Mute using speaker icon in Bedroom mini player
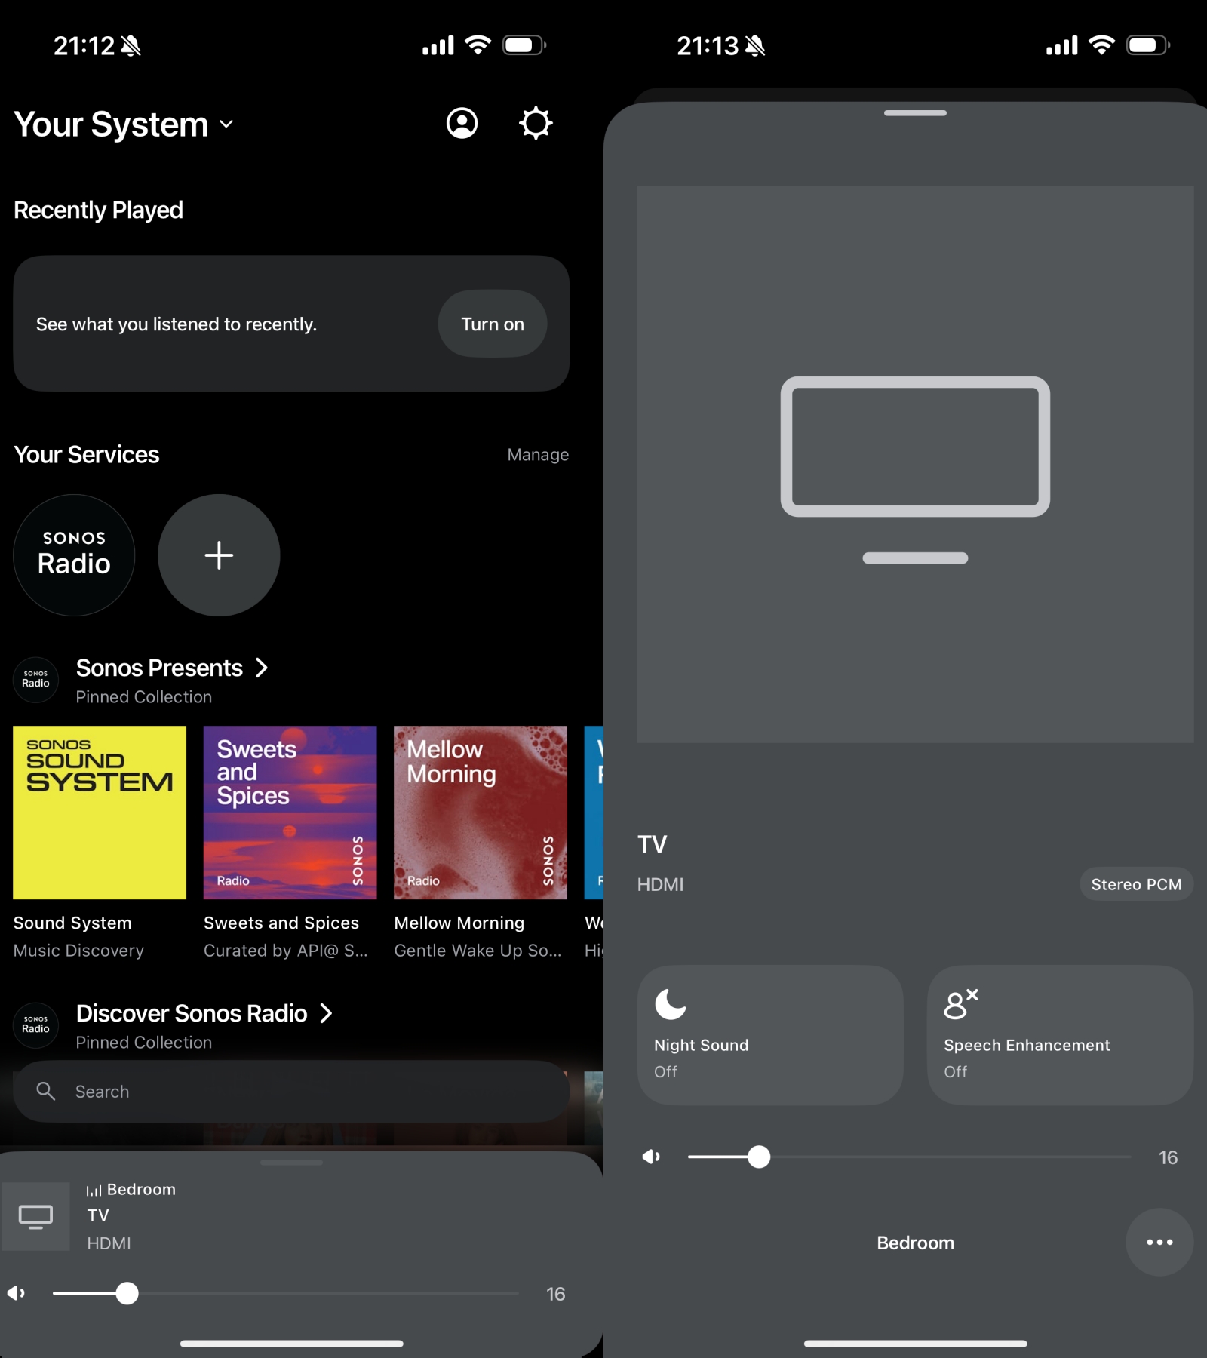Viewport: 1207px width, 1358px height. pos(17,1293)
